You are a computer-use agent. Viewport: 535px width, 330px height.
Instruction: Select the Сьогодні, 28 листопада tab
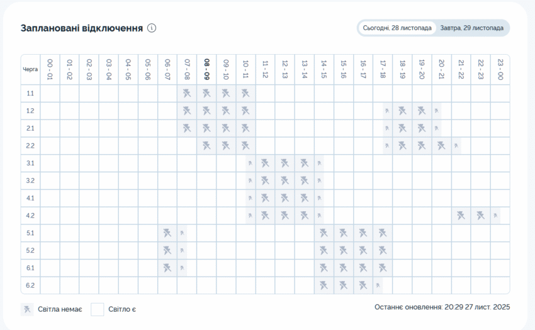click(x=397, y=28)
